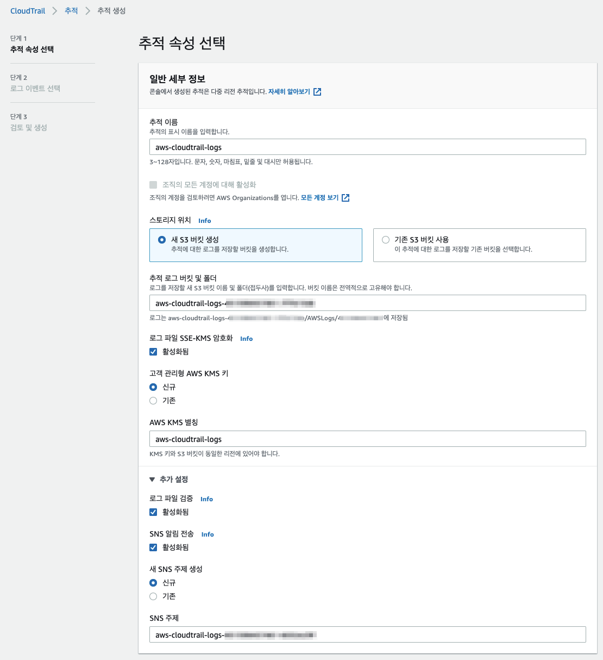
Task: Open Info link next to 로그 파일 SSE-KMS 암호화
Action: pos(247,339)
